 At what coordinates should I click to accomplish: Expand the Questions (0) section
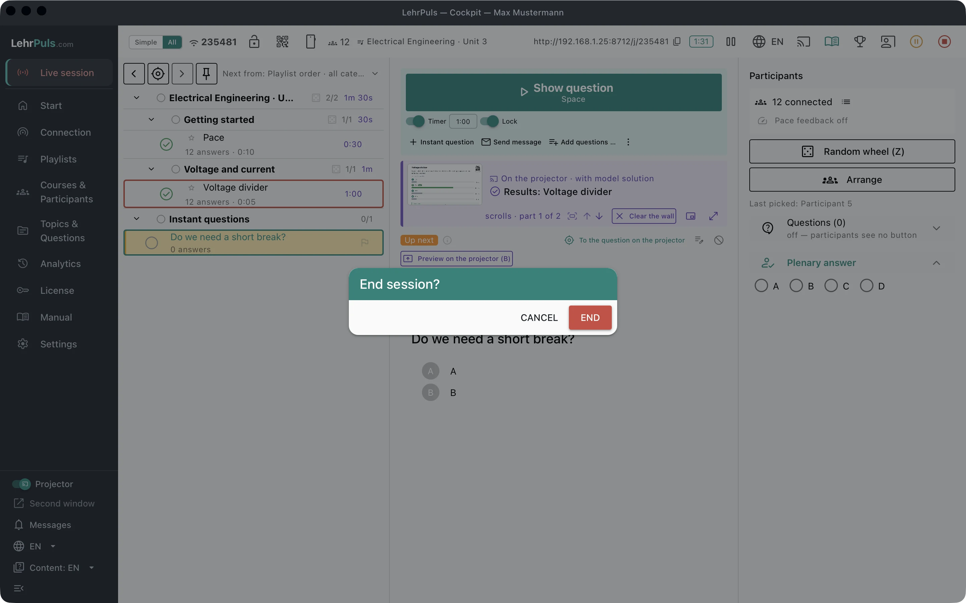[x=936, y=228]
